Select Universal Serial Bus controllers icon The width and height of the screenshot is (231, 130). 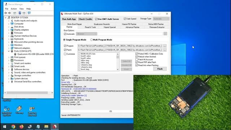point(12,82)
